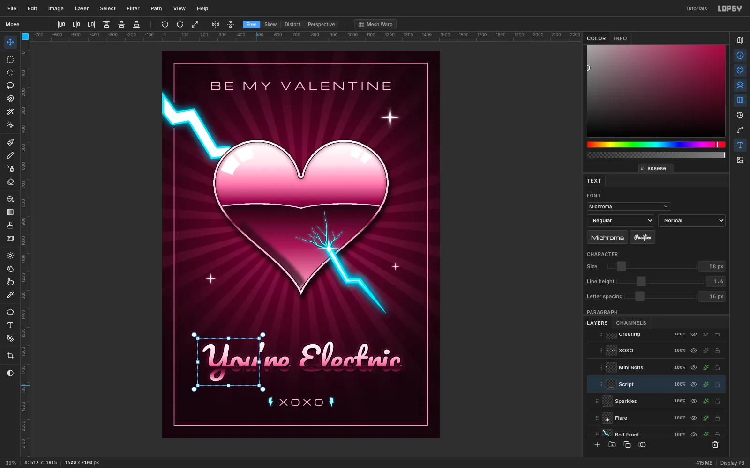Select the Paint Bucket tool
750x468 pixels.
(10, 199)
